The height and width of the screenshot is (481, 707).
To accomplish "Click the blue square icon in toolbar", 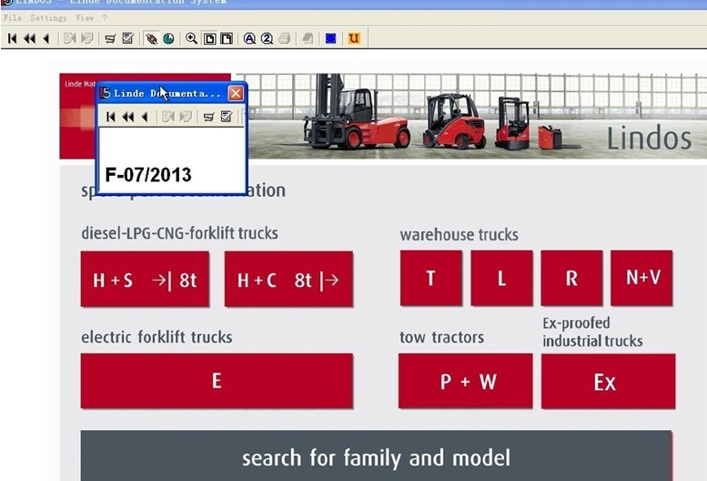I will pyautogui.click(x=330, y=39).
